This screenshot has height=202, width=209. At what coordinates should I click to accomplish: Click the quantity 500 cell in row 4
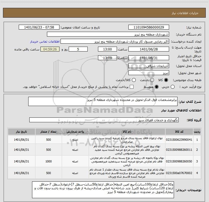(49, 173)
